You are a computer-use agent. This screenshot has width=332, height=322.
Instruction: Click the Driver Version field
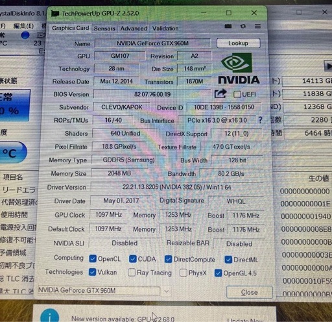click(x=177, y=187)
